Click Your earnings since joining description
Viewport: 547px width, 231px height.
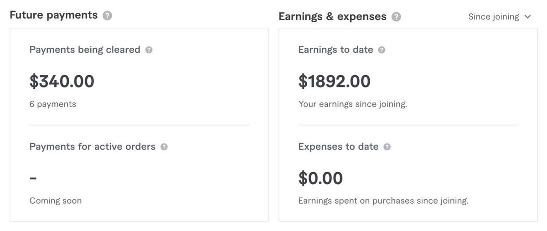coord(352,104)
